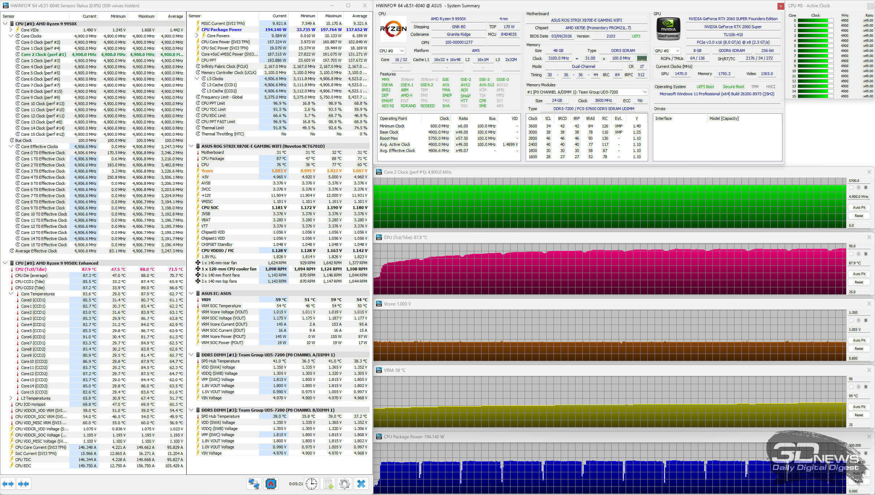Collapse the ASUS EC: ASUS sensor group
The width and height of the screenshot is (875, 495).
click(191, 294)
